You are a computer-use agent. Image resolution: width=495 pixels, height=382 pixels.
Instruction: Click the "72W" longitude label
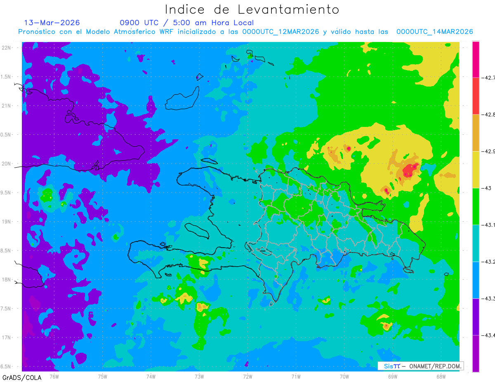coord(247,376)
